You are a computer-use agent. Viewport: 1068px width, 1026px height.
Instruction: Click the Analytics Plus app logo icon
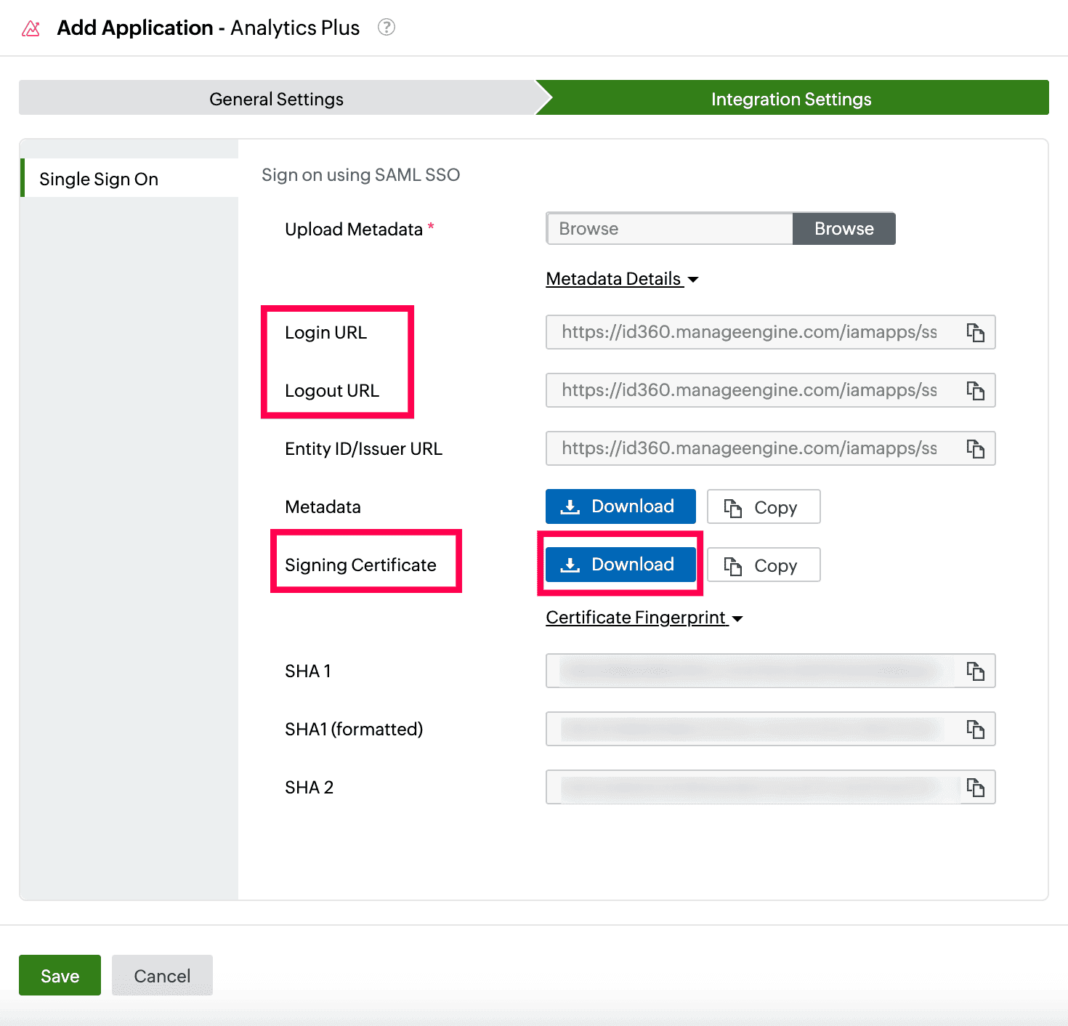coord(31,28)
